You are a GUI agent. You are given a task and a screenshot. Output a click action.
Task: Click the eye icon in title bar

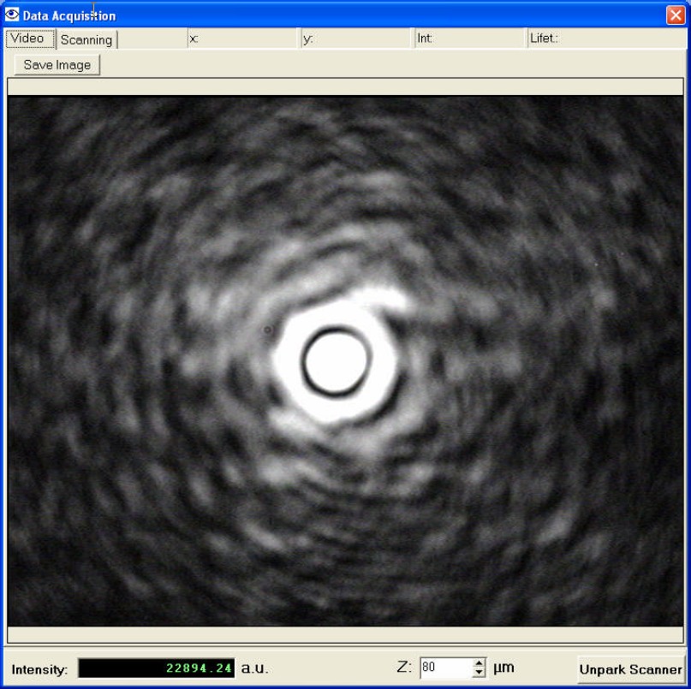(12, 15)
